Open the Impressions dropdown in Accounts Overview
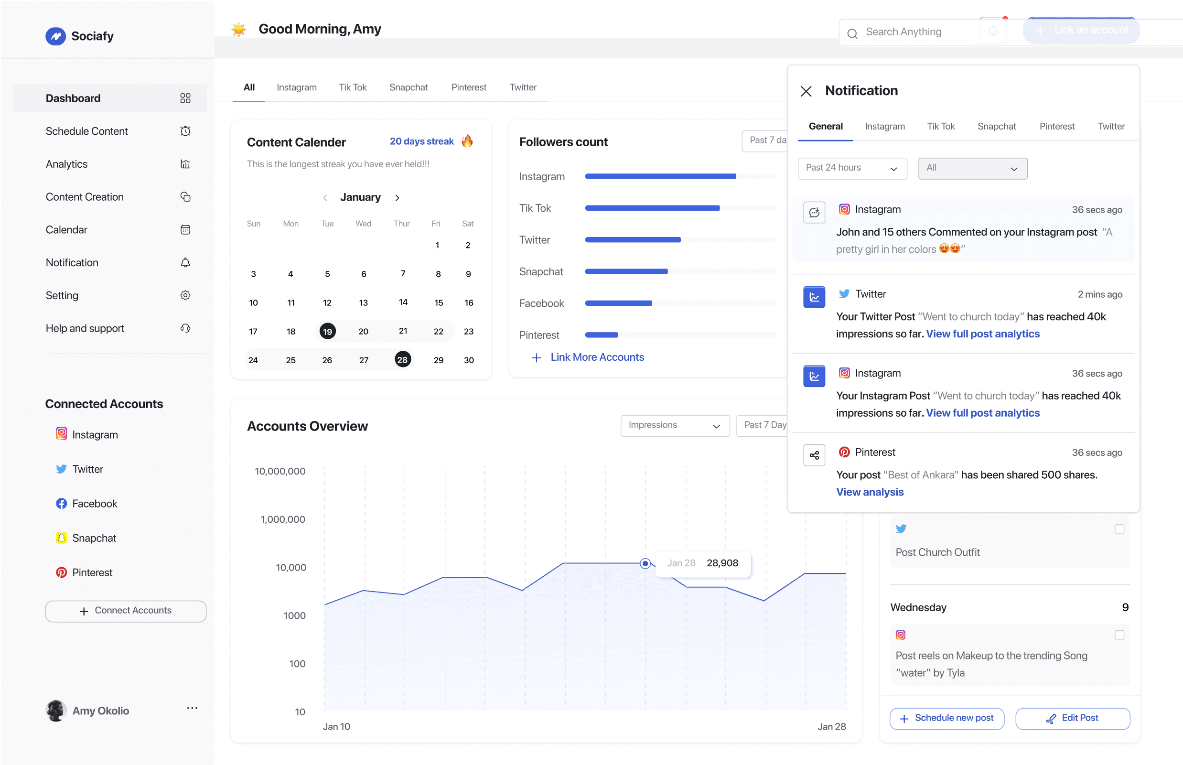Image resolution: width=1183 pixels, height=765 pixels. pyautogui.click(x=675, y=426)
